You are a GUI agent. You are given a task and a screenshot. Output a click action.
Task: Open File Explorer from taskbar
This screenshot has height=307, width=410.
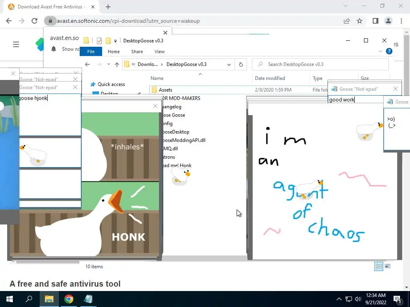click(49, 299)
